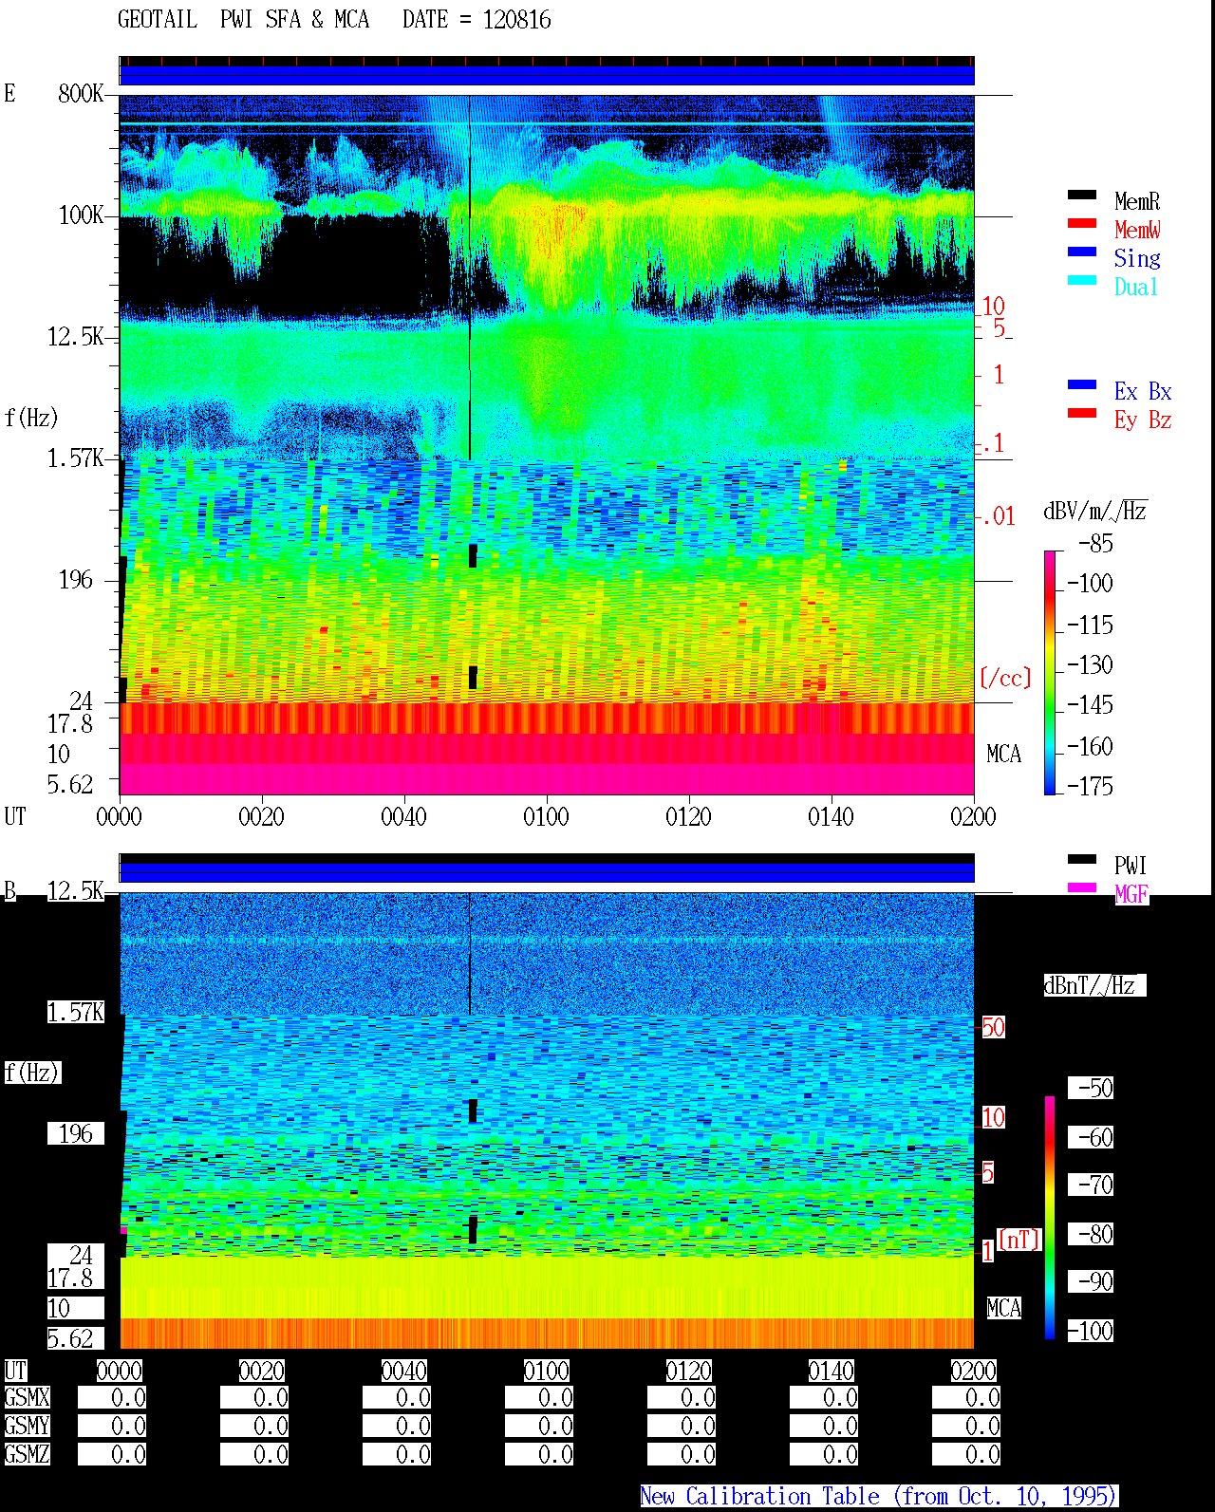
Task: Click the black PWI legend swatch
Action: click(x=1082, y=860)
